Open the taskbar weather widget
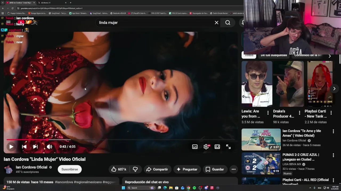This screenshot has height=191, width=341. tap(8, 188)
